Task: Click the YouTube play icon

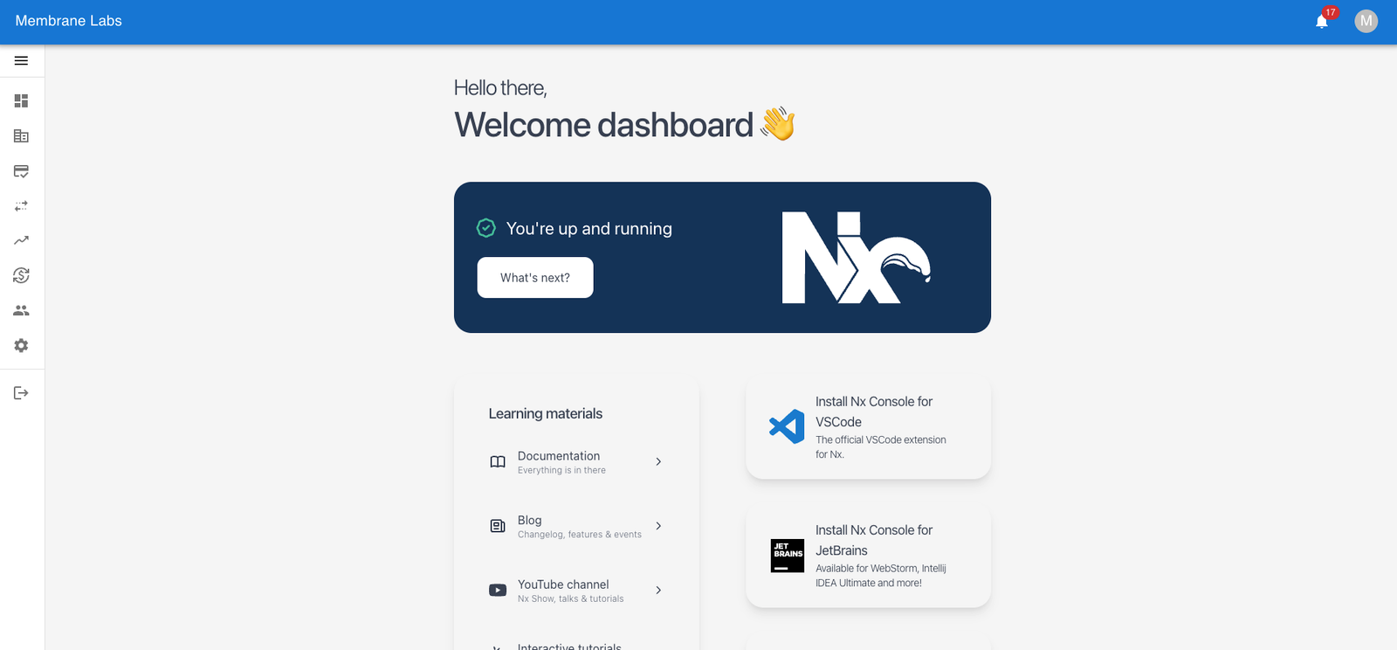Action: 498,590
